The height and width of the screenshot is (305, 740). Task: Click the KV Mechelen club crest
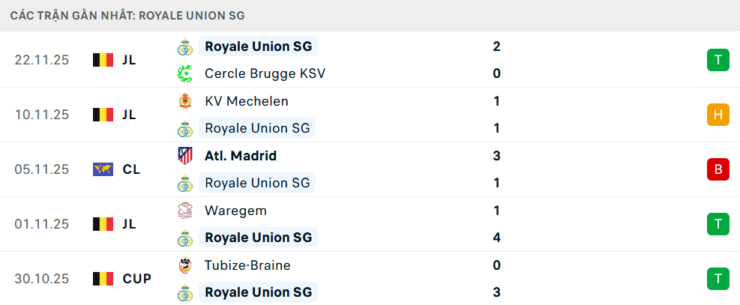coord(184,101)
